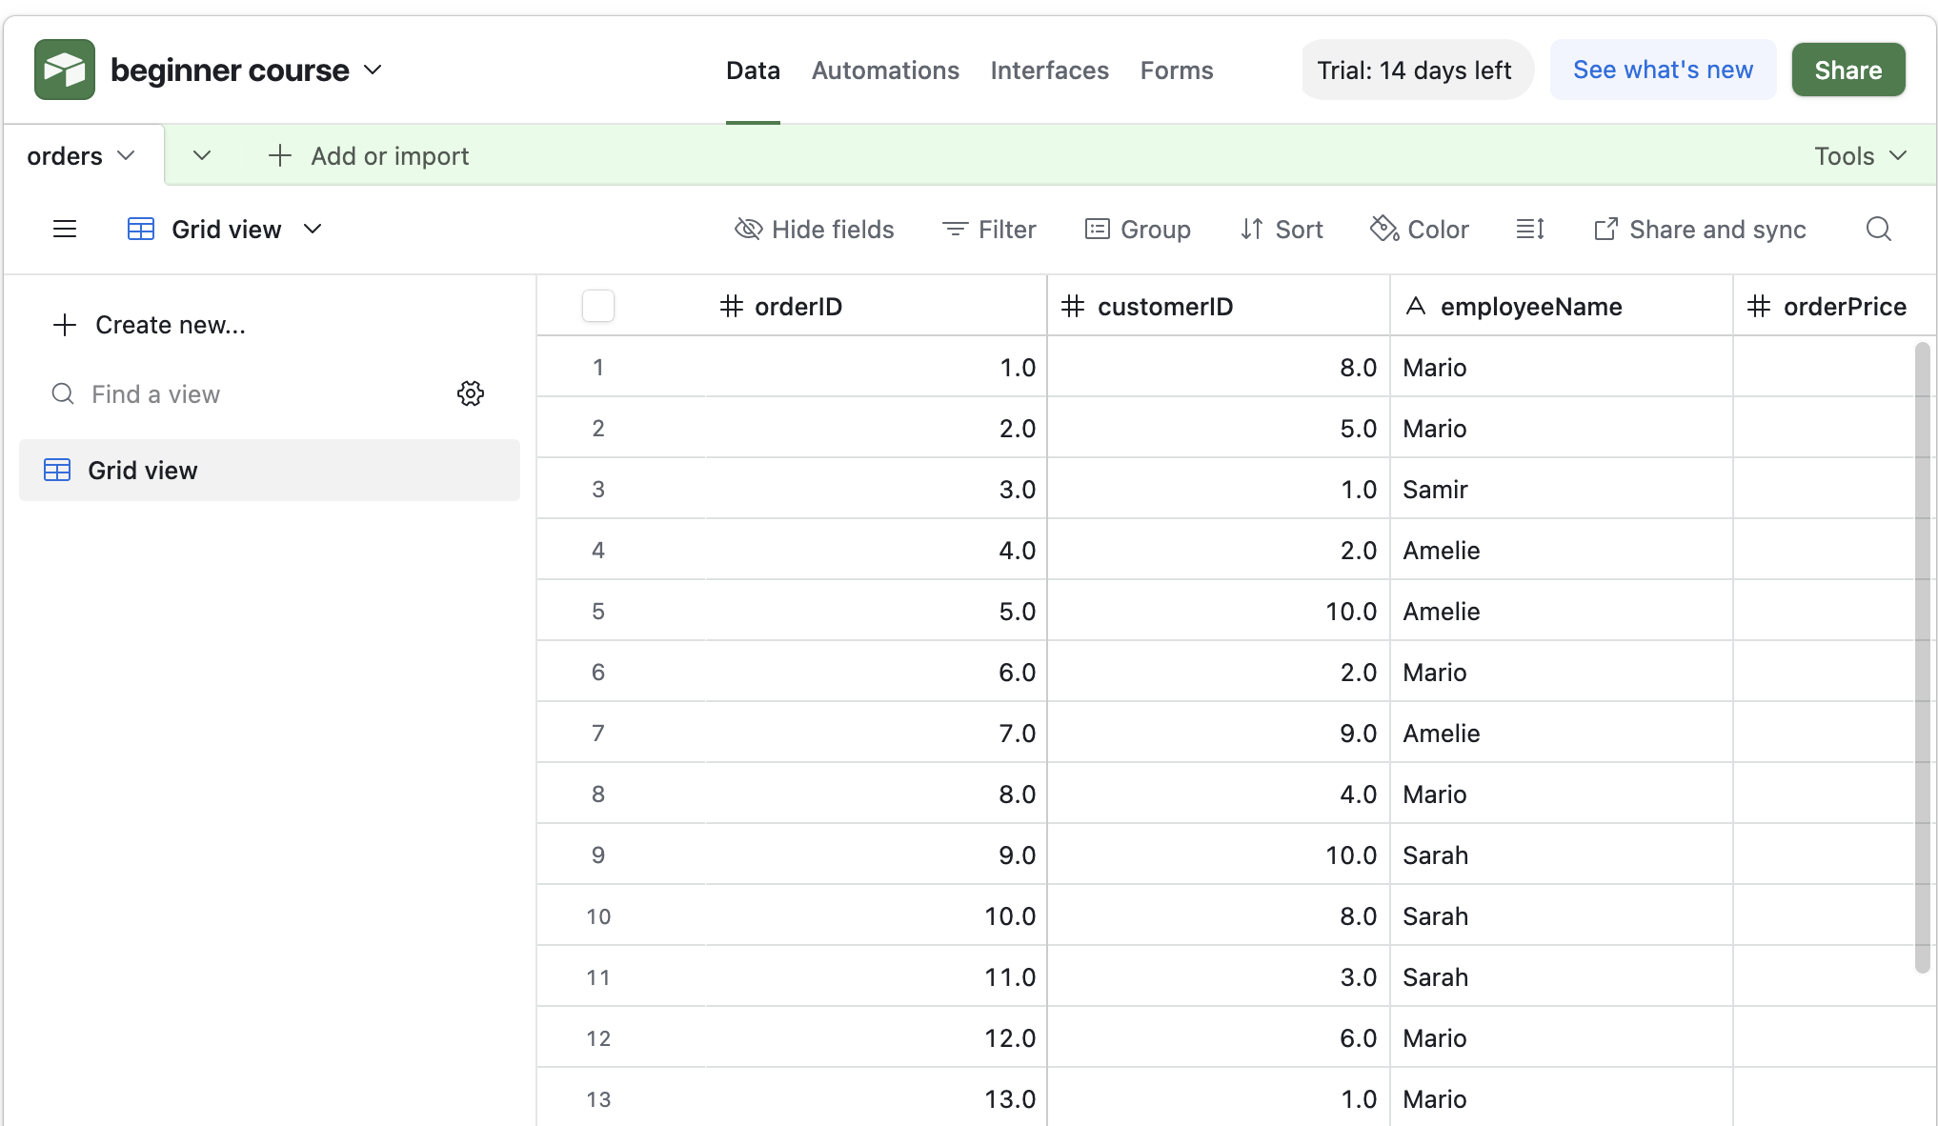Select customerID 10.0 in row 5
Screen dimensions: 1938x1126
coord(1219,611)
